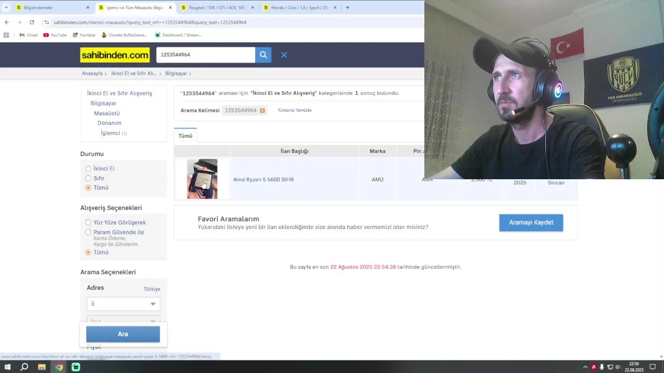Open Gmail bookmark
664x373 pixels.
29,35
